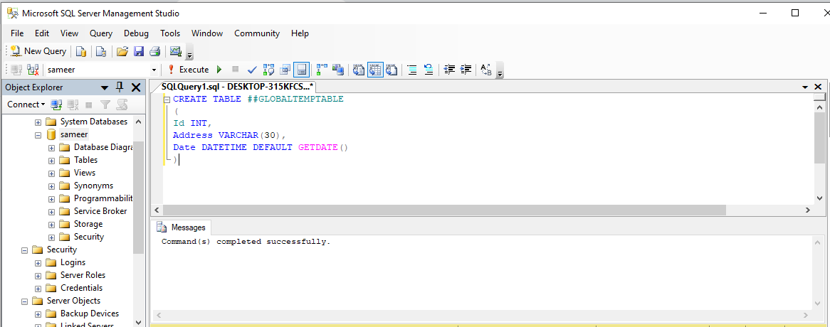Click the Increase Indent icon
The image size is (830, 327).
466,69
